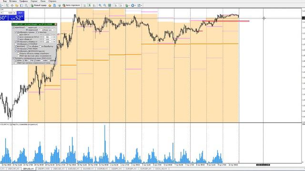Tile chart windows with grid icon
This screenshot has height=171, width=305.
tap(110, 5)
